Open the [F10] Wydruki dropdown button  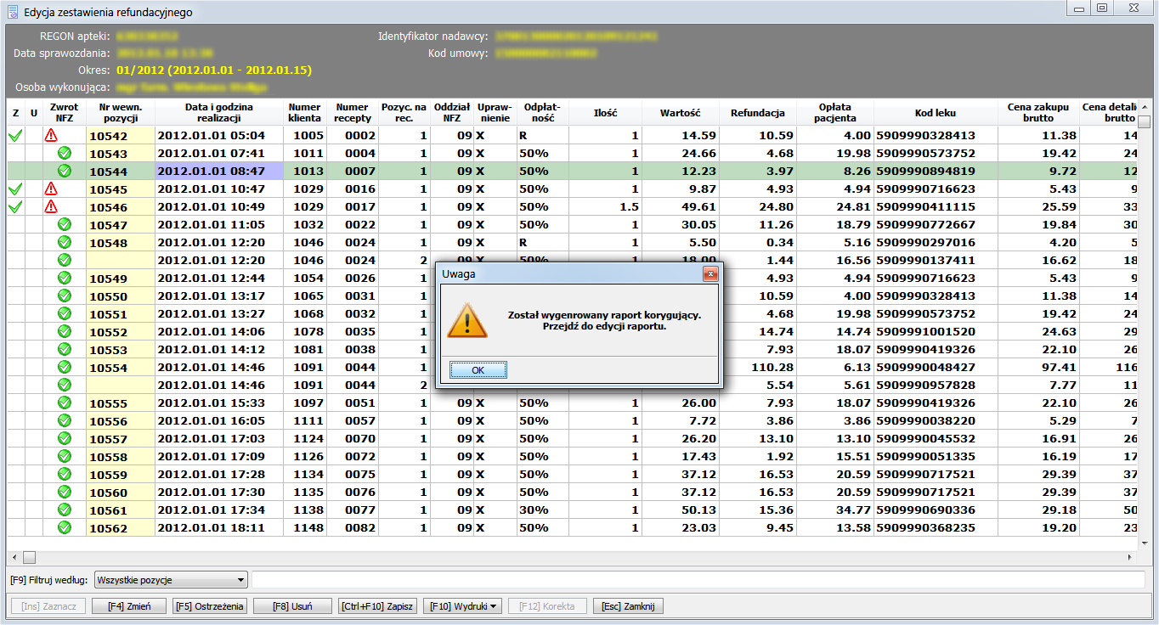click(x=463, y=606)
